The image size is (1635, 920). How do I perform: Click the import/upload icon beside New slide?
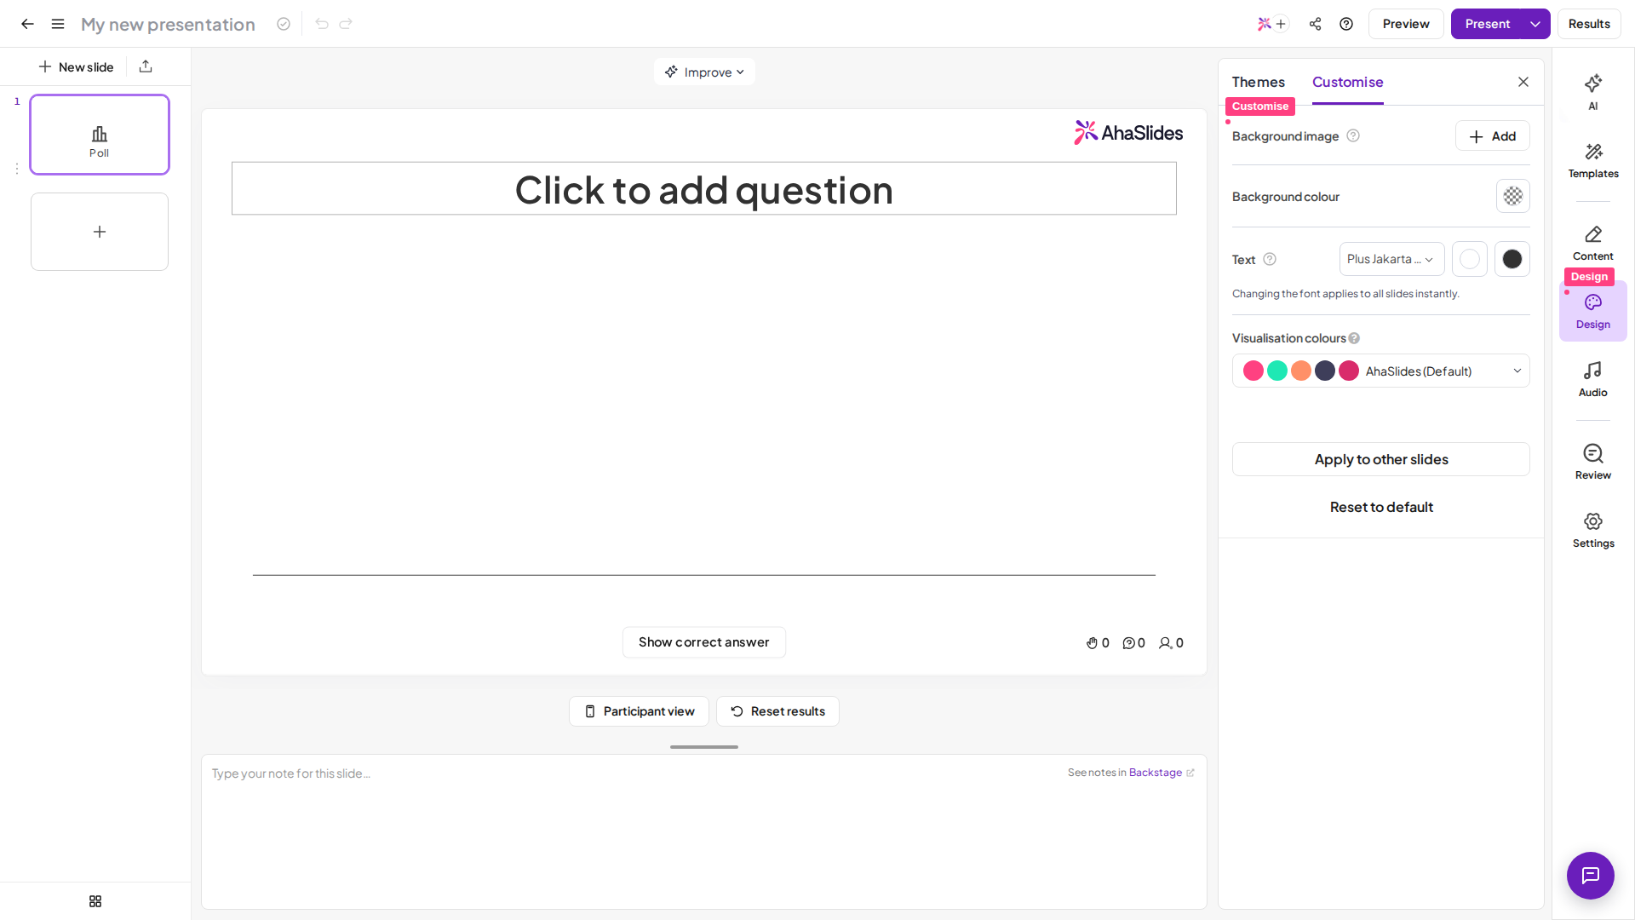pos(146,66)
